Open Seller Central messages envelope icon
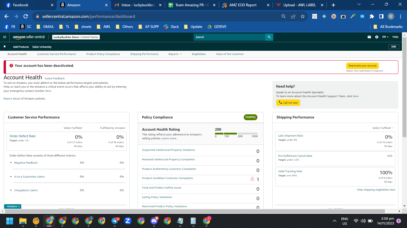407x228 pixels. point(369,37)
